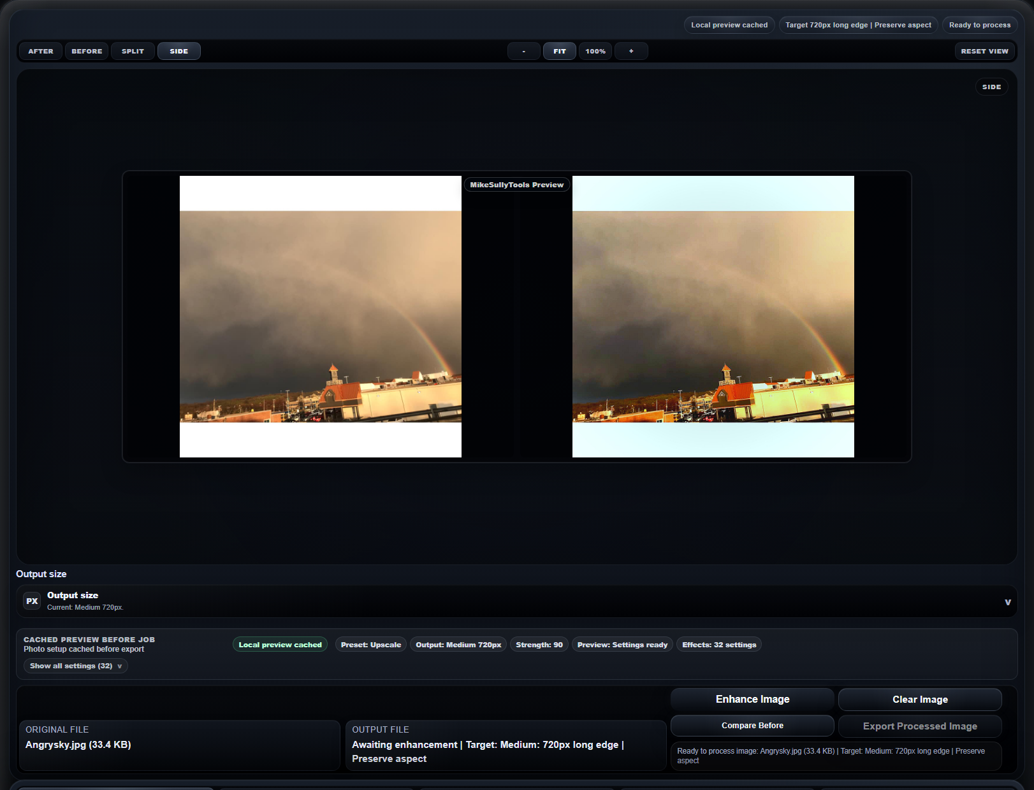The width and height of the screenshot is (1034, 790).
Task: Click the Ready to process status pill
Action: pos(980,25)
